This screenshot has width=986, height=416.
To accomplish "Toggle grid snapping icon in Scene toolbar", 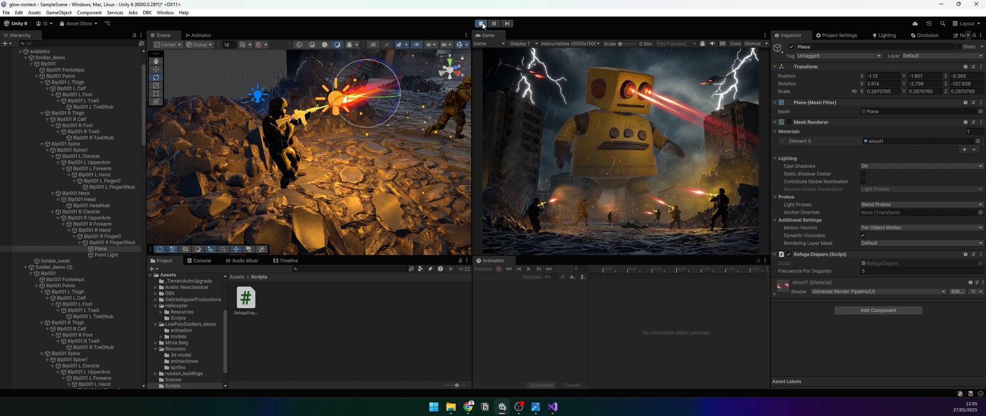I will [x=258, y=45].
